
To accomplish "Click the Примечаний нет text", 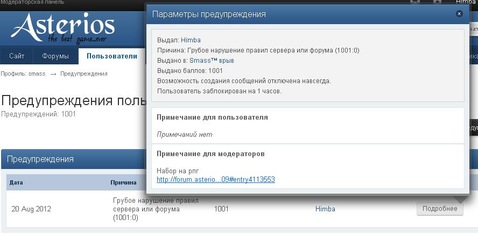I will click(185, 134).
